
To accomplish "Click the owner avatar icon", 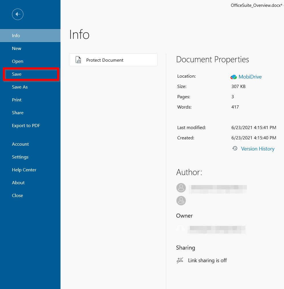I will click(x=180, y=229).
